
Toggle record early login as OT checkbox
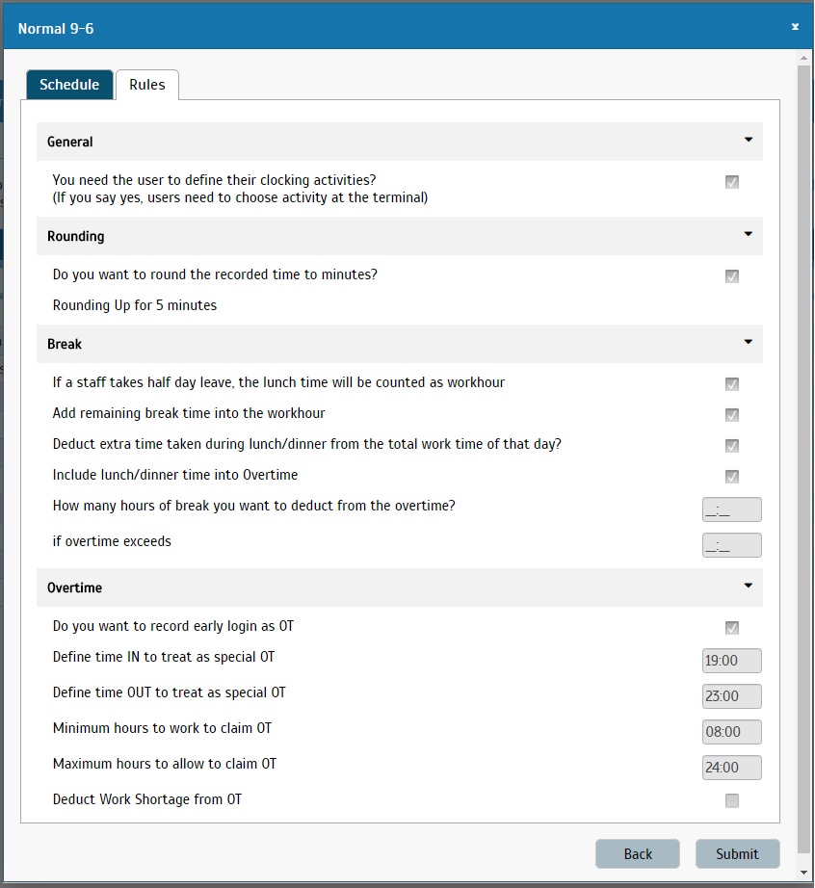(732, 628)
